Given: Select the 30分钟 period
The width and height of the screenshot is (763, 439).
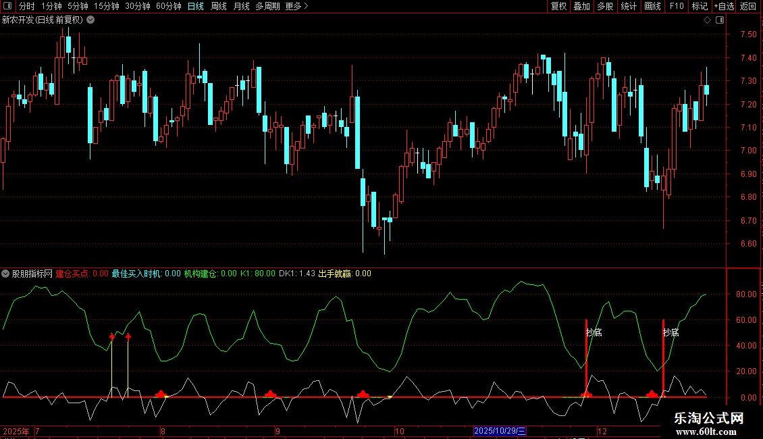Looking at the screenshot, I should tap(138, 6).
